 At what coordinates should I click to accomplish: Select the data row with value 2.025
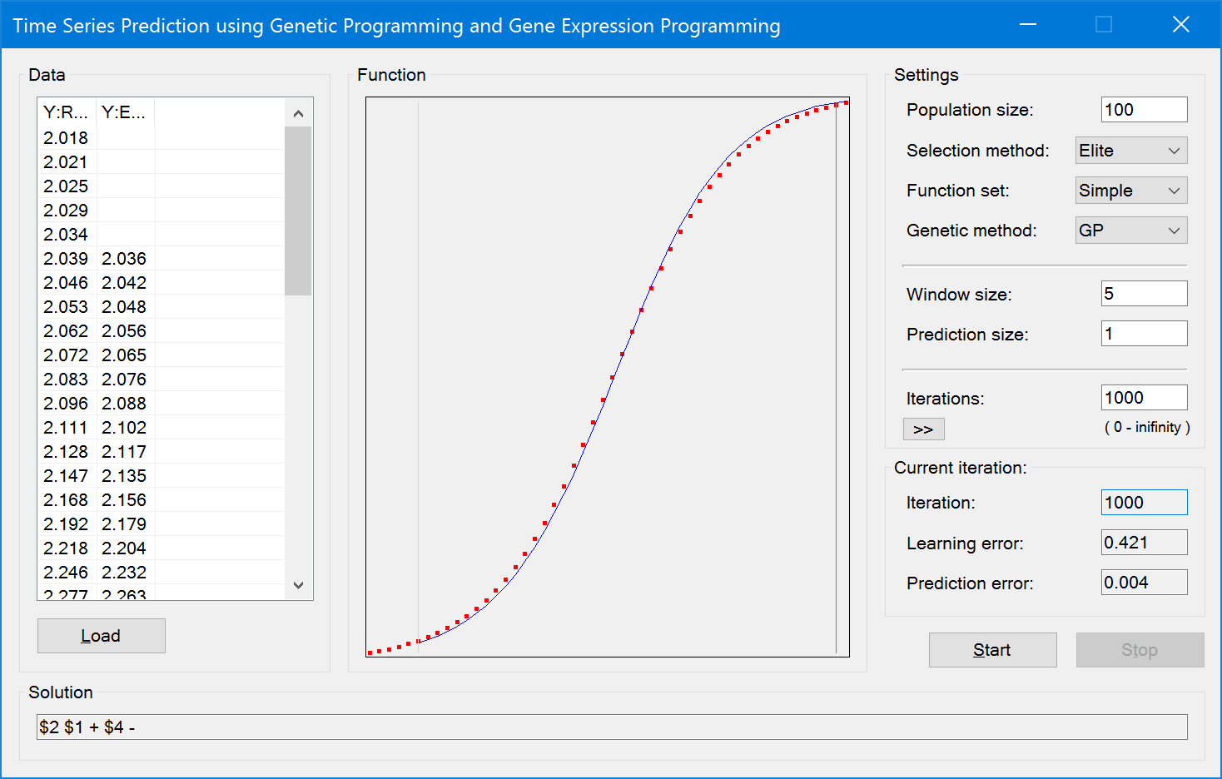pyautogui.click(x=161, y=186)
